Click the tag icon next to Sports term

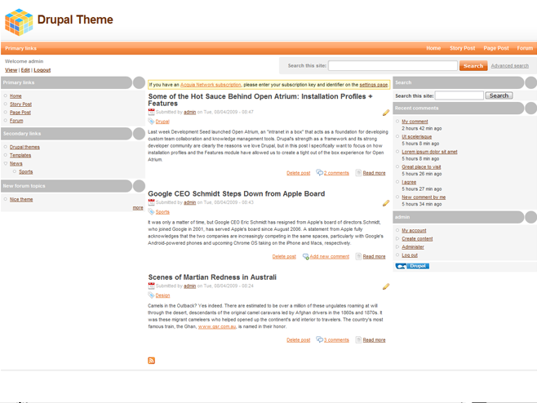coord(151,211)
